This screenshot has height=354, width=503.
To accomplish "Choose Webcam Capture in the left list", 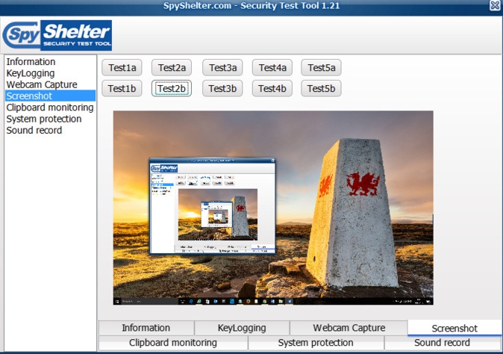I will [x=50, y=84].
